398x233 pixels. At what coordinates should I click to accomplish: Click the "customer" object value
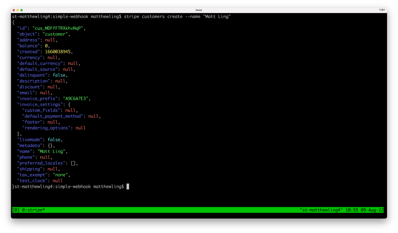(55, 34)
